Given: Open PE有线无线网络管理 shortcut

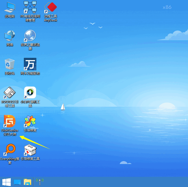Looking at the screenshot, I should [30, 7].
